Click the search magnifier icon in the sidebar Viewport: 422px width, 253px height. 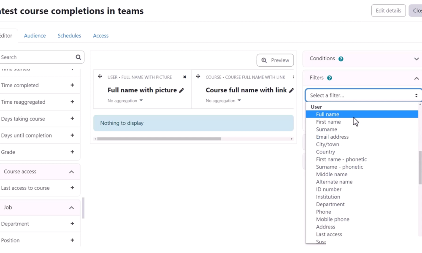[x=78, y=57]
